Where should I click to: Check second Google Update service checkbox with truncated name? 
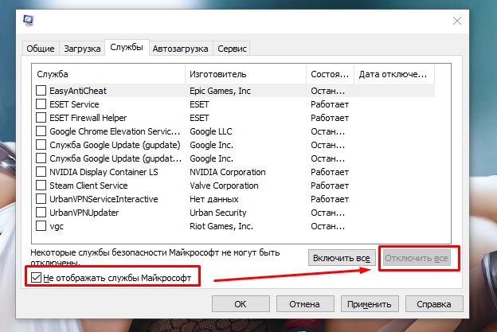point(41,158)
